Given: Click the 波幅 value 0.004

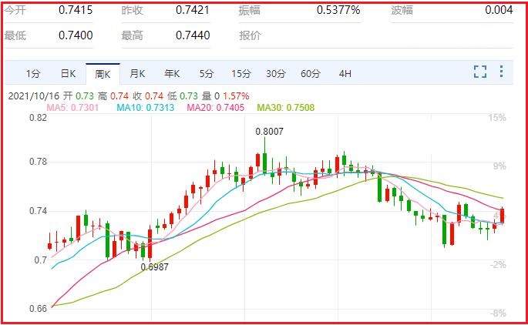Looking at the screenshot, I should pyautogui.click(x=499, y=10).
